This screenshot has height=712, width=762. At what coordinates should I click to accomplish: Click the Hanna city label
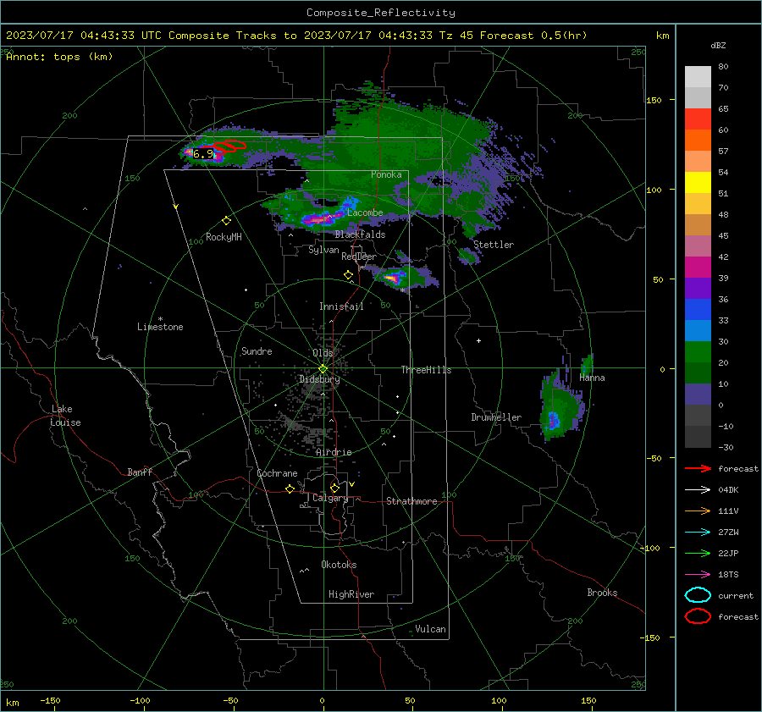(x=592, y=378)
